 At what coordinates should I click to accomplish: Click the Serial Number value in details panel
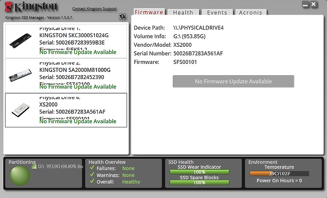point(198,53)
